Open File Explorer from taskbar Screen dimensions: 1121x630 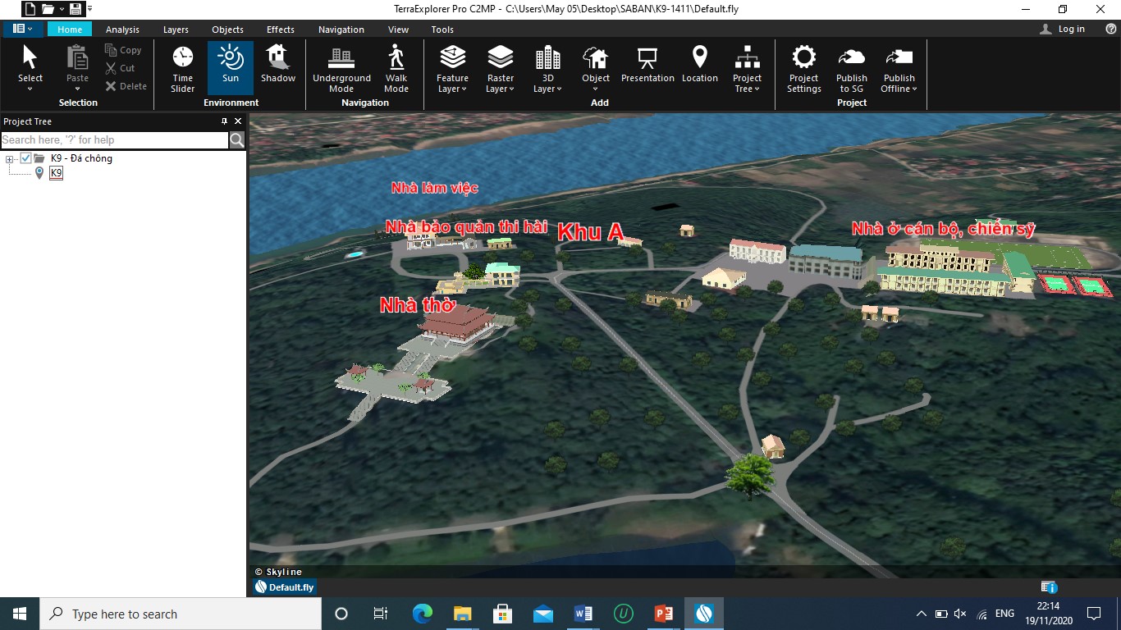(462, 614)
